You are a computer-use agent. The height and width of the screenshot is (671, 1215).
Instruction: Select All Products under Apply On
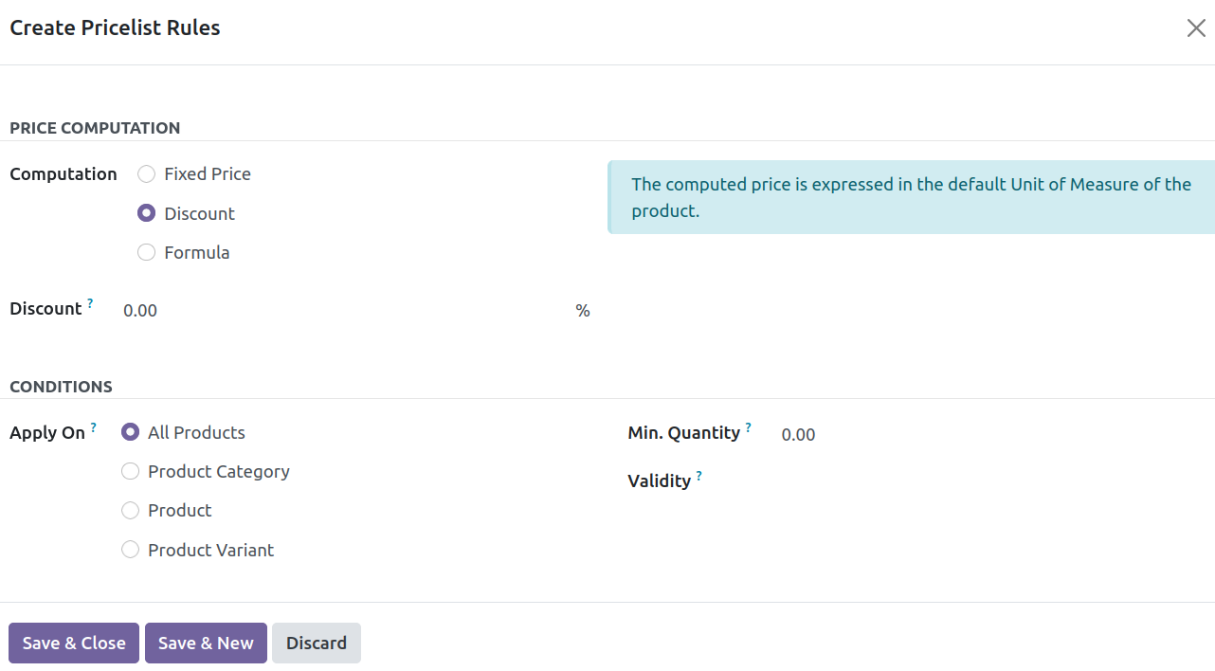point(131,432)
